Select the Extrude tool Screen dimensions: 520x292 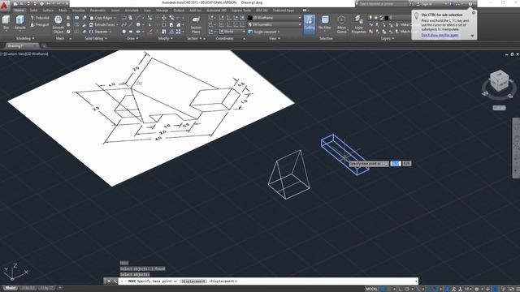(19, 23)
